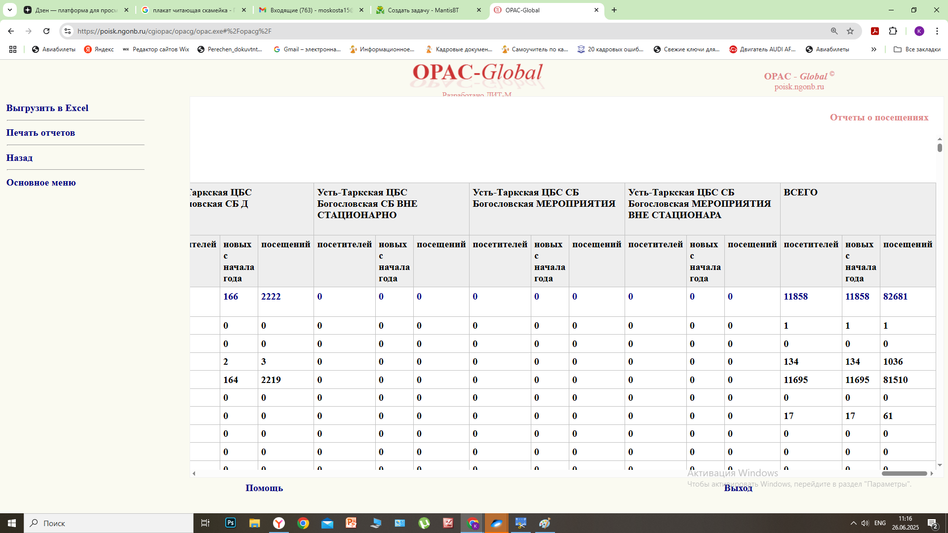Expand hidden system tray icons
The image size is (948, 533).
tap(853, 523)
